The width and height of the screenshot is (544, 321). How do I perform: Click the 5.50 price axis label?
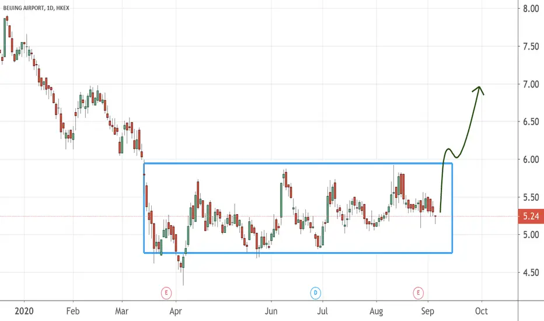tap(531, 197)
